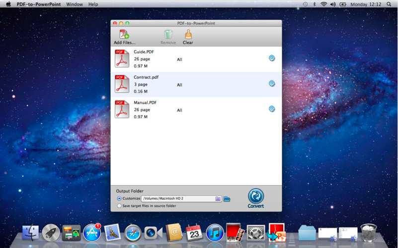Image resolution: width=398 pixels, height=248 pixels.
Task: Open the Apple menu
Action: (8, 4)
